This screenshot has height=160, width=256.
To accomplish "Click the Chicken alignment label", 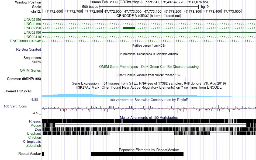I will 34,137.
